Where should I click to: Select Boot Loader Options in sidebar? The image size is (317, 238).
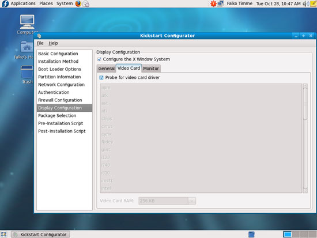(x=65, y=69)
